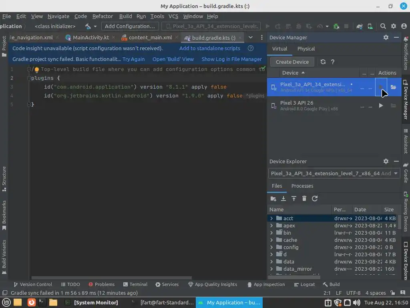Open App Quality Insights tool window

point(213,284)
